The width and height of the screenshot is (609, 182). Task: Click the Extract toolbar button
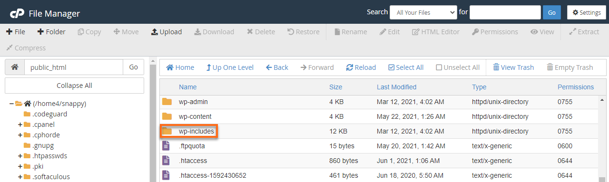click(584, 32)
